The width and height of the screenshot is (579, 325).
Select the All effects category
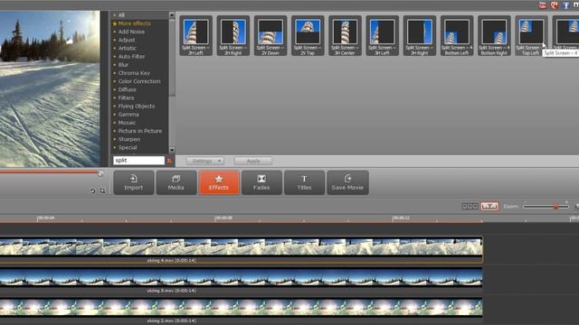click(x=121, y=15)
